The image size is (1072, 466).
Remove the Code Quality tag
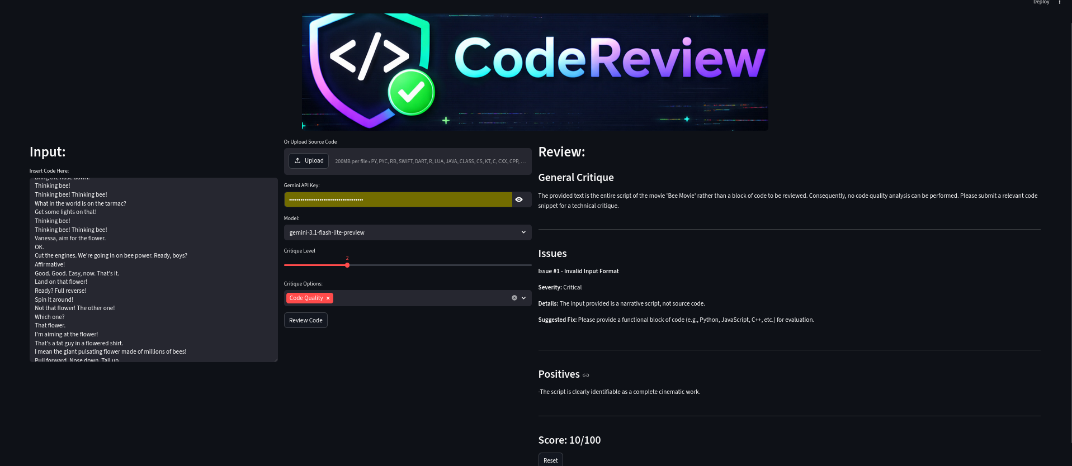tap(328, 298)
